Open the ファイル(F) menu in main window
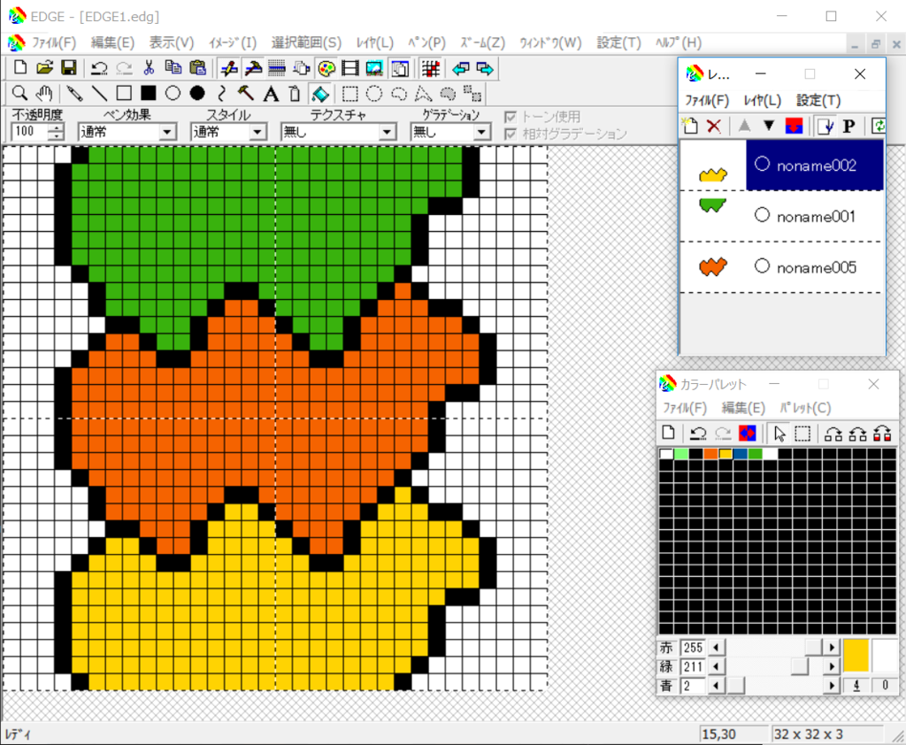Viewport: 906px width, 745px height. pos(54,42)
